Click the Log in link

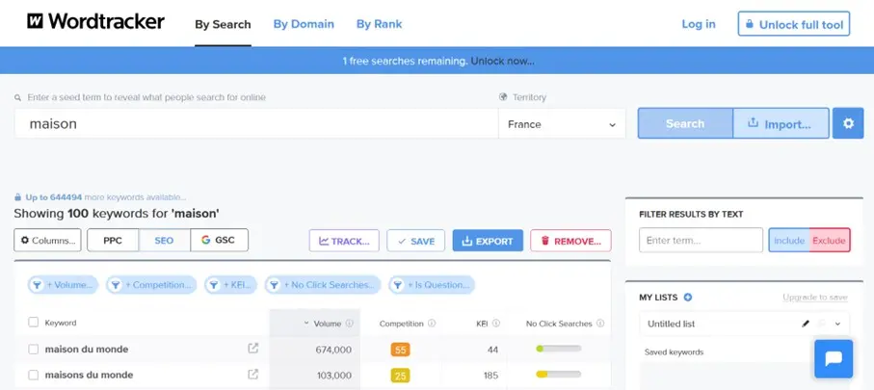[x=699, y=24]
